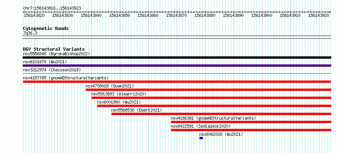Screen dimensions: 342x153
Task: Click ruler position 156143870
Action: [x=176, y=15]
